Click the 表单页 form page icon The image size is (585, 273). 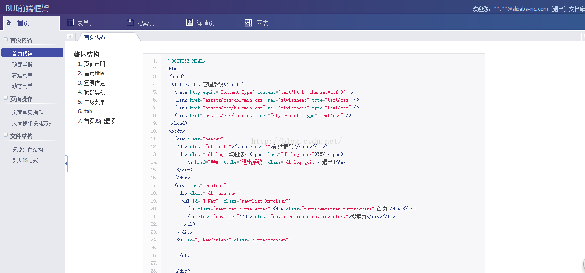70,22
